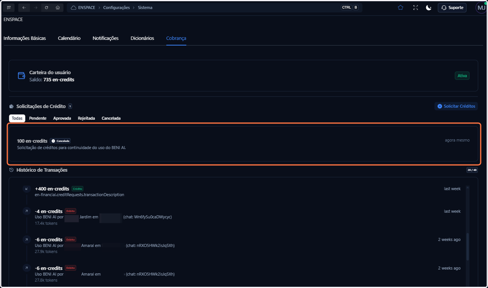Open the Suporte help button
The width and height of the screenshot is (488, 288).
coord(452,7)
